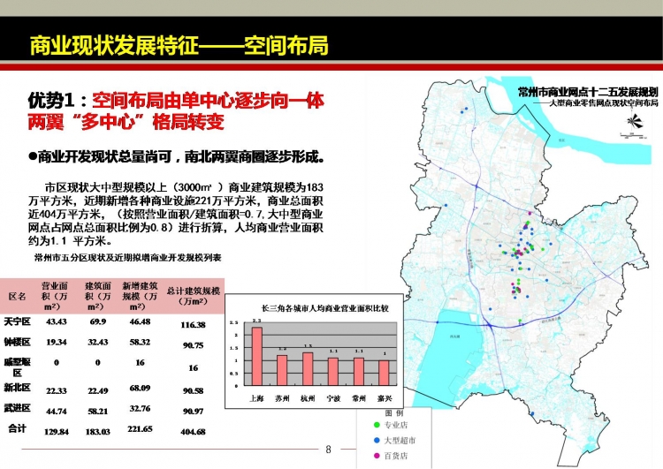Click the 常州 bar in the chart
The image size is (663, 469).
359,371
